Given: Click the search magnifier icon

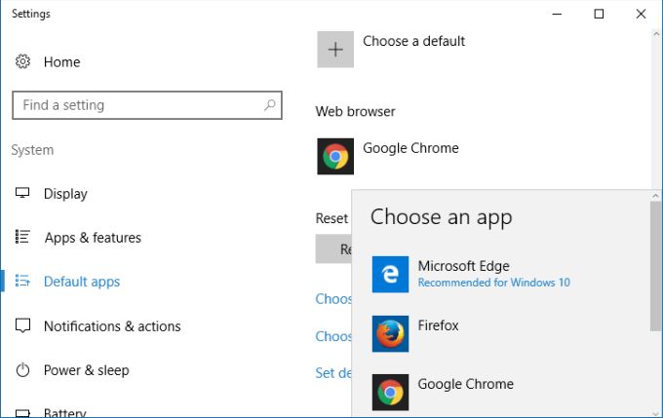Looking at the screenshot, I should coord(270,105).
